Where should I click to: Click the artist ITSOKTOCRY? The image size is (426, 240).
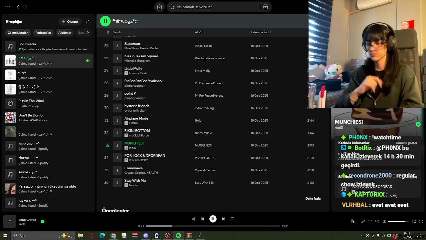(138, 160)
